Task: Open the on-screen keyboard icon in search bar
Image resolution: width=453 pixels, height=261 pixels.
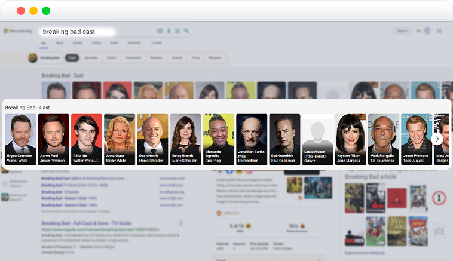Action: [160, 31]
